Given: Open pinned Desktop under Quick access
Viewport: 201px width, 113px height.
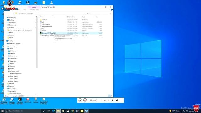Looking at the screenshot, I should point(12,20).
